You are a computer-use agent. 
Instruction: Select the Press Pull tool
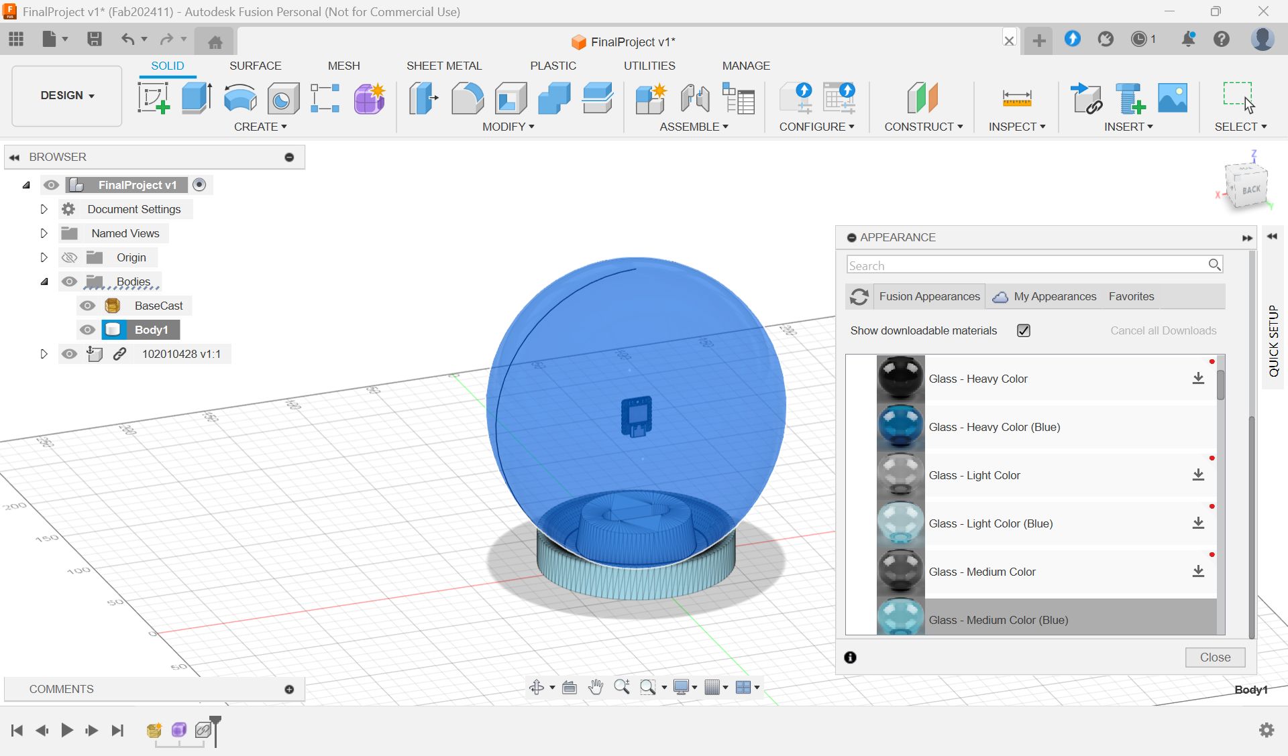click(423, 98)
